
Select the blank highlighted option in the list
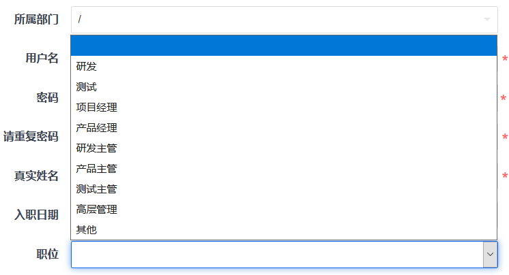click(x=283, y=46)
